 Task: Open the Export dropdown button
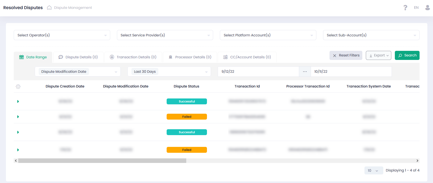[x=378, y=55]
